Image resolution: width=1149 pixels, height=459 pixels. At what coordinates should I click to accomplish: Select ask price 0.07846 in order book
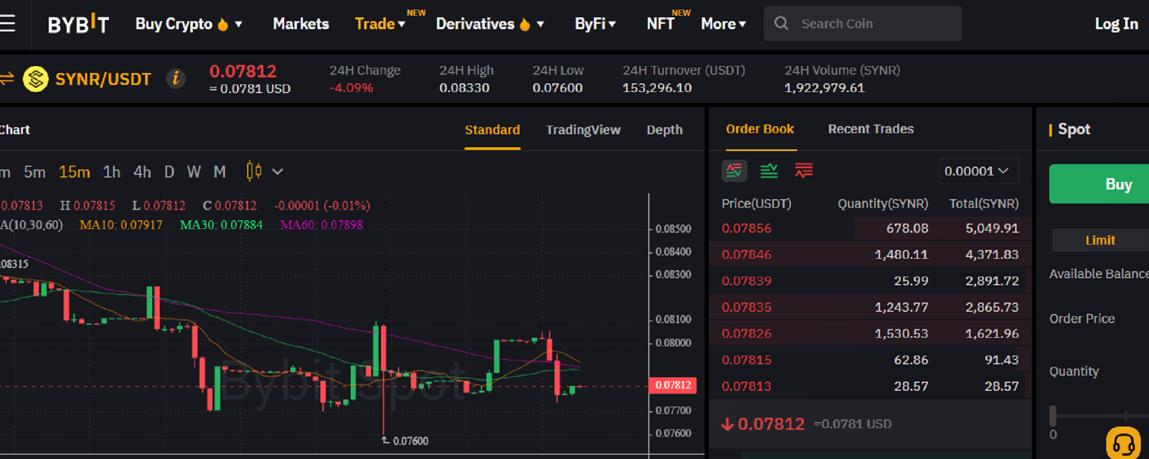coord(746,254)
